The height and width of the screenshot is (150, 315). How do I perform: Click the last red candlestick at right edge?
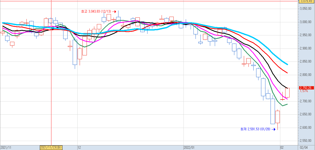click(287, 93)
